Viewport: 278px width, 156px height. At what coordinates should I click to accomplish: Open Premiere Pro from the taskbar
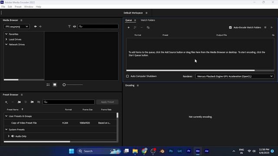click(x=189, y=151)
